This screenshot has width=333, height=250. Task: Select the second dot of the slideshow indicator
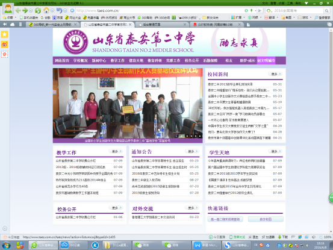click(182, 136)
